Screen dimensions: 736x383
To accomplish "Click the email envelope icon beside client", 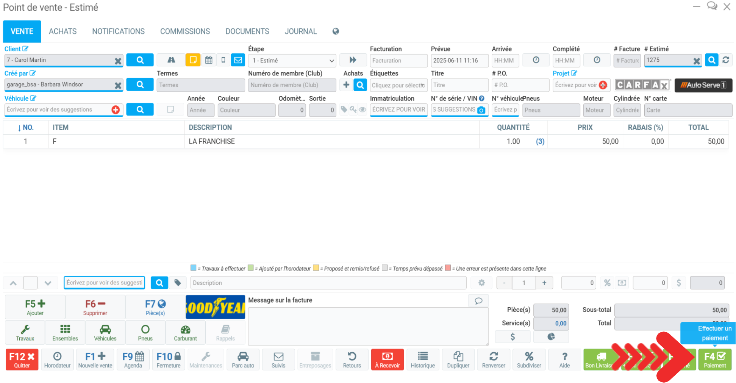I will pyautogui.click(x=238, y=60).
